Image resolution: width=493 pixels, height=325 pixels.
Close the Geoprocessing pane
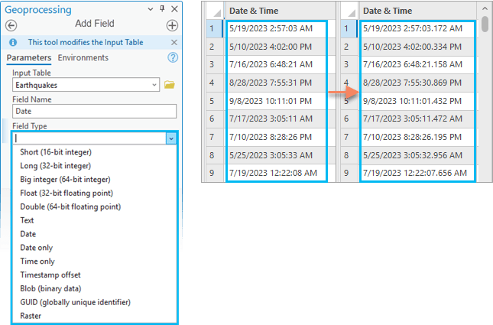[x=174, y=9]
